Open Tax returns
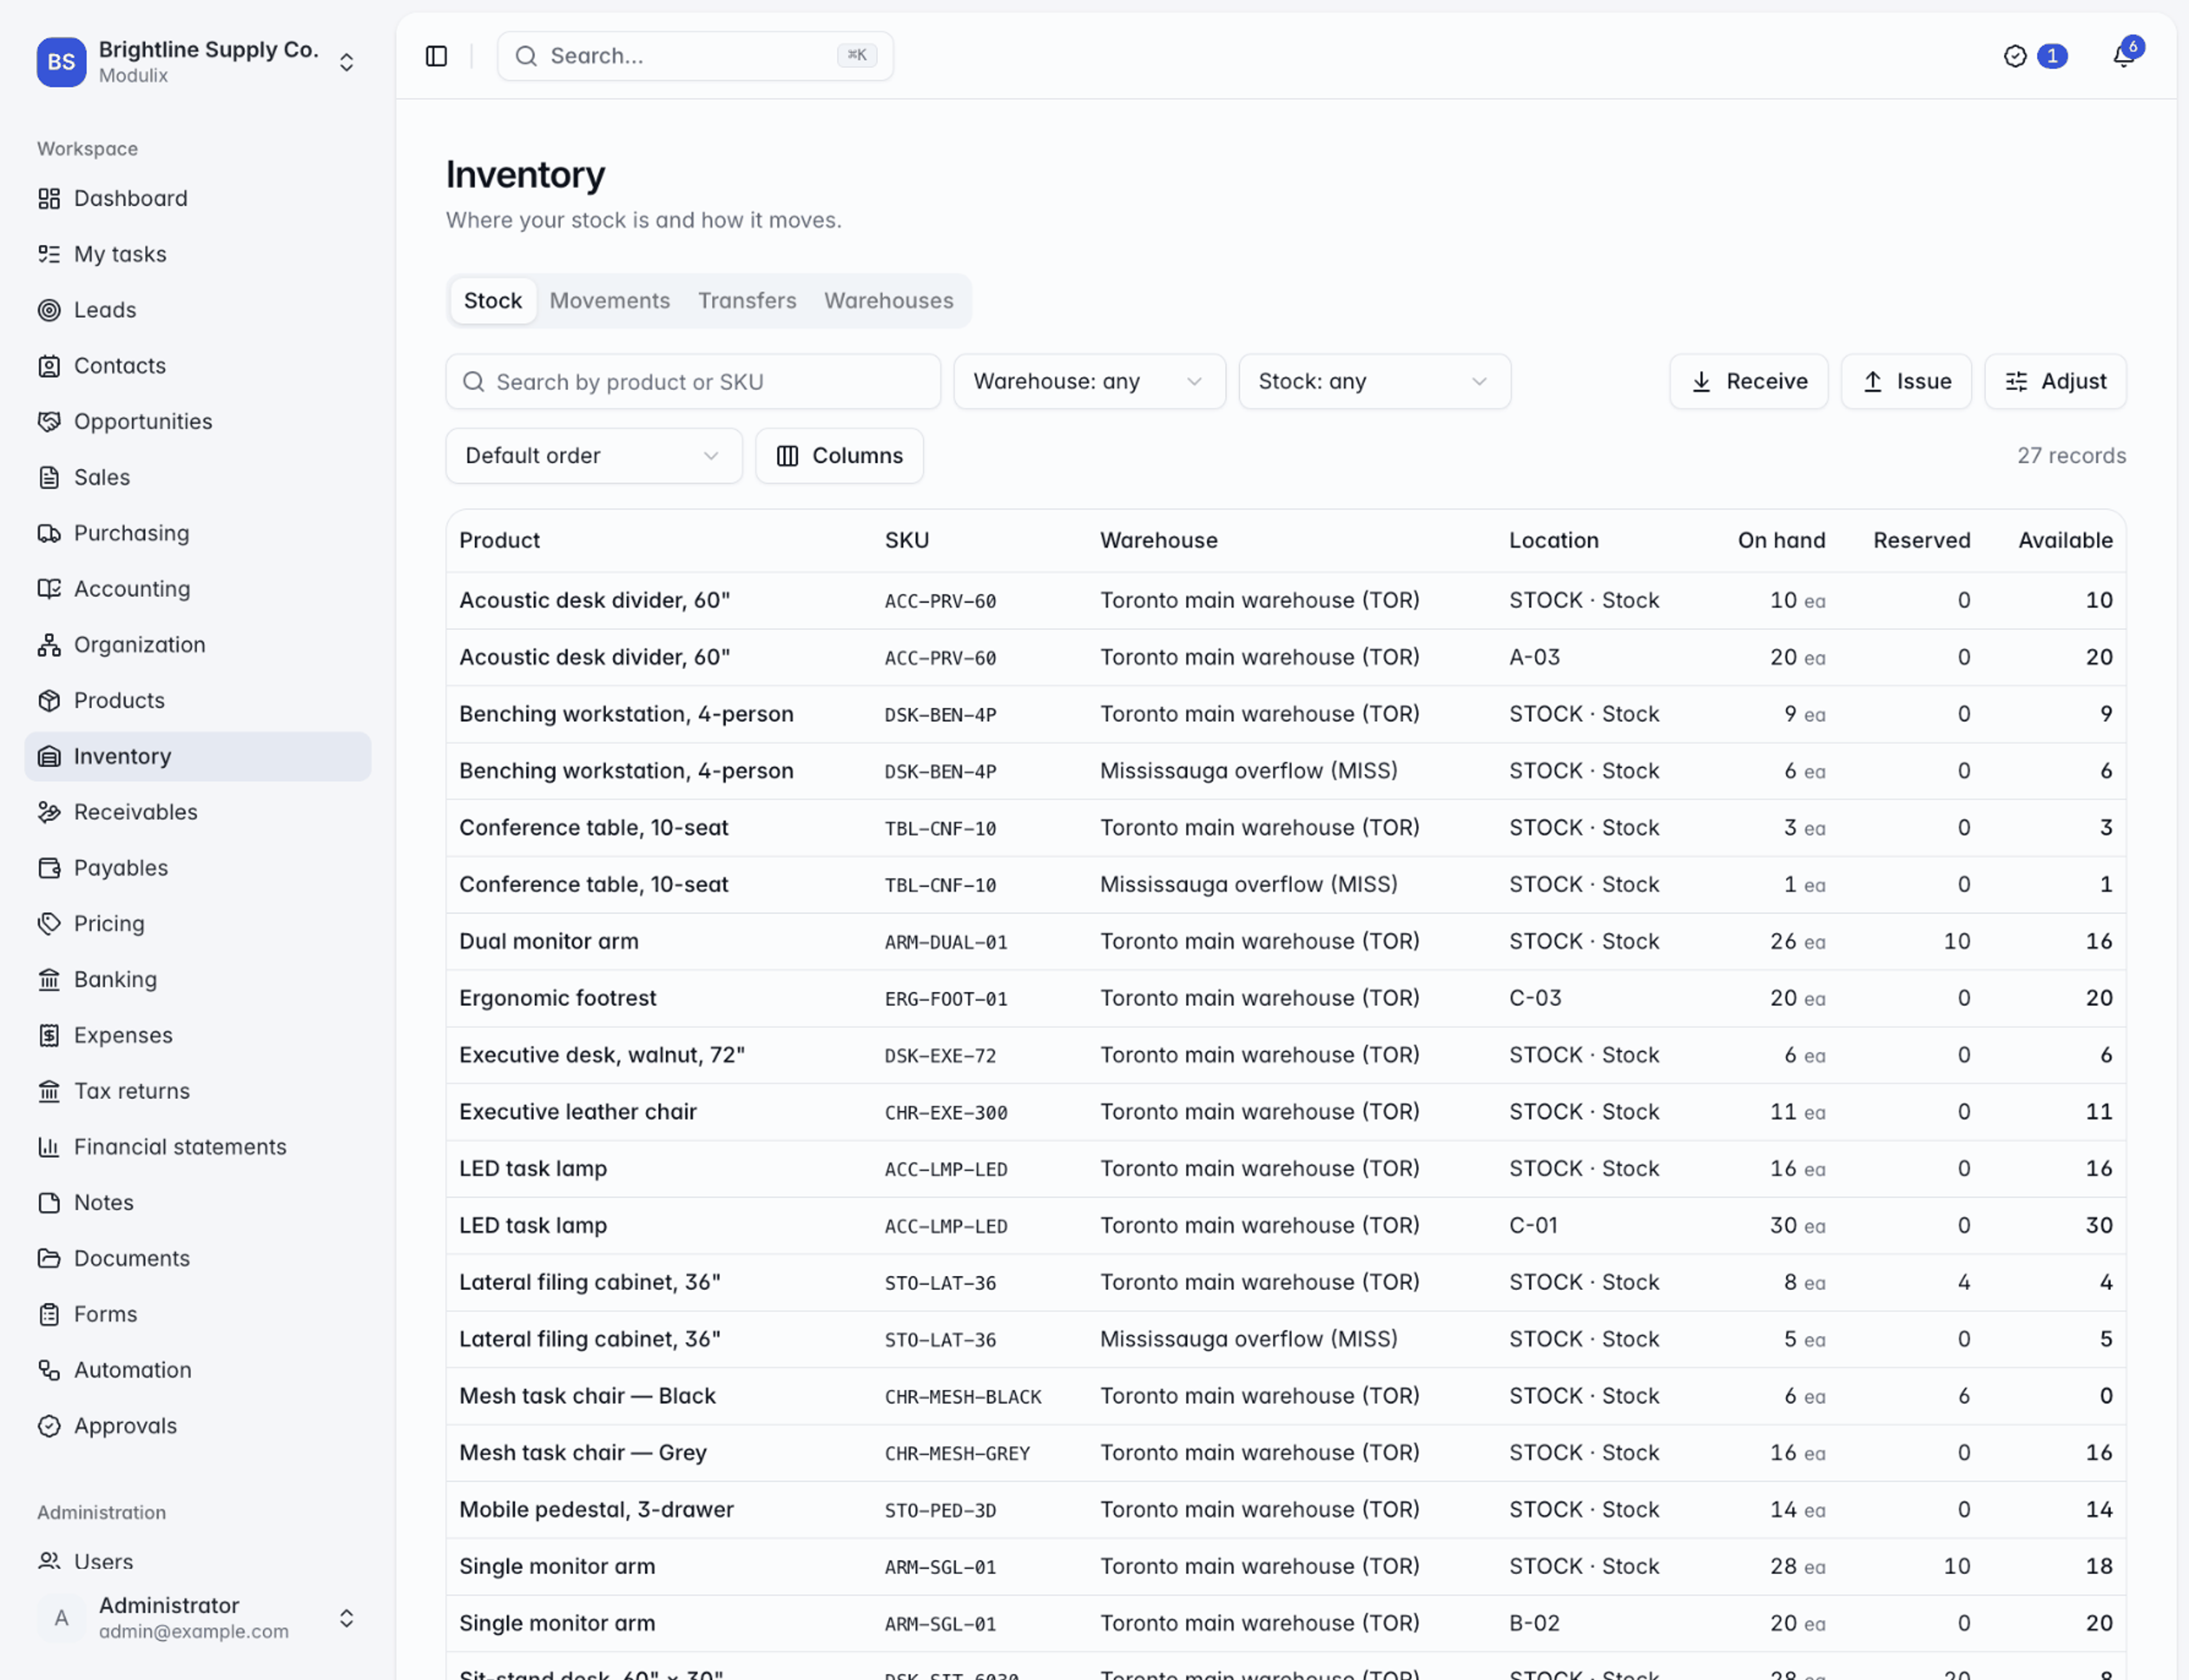 pos(197,1091)
